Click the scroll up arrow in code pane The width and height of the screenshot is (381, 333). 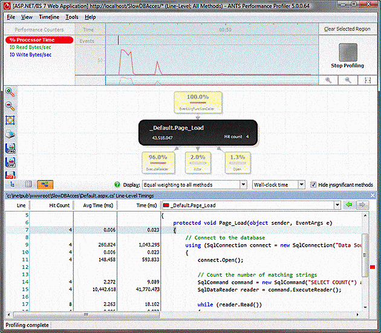(365, 215)
